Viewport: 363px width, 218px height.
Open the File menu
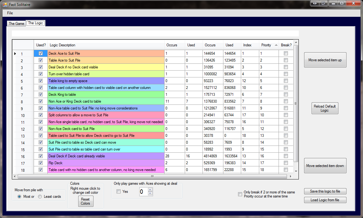pyautogui.click(x=10, y=13)
